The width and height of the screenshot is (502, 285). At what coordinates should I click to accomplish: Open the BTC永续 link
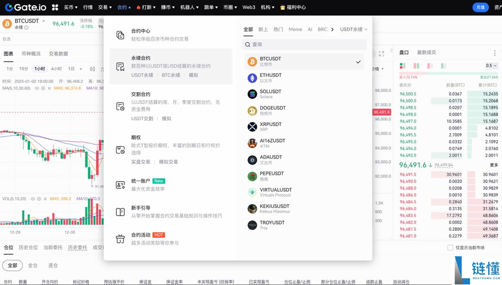pos(171,75)
